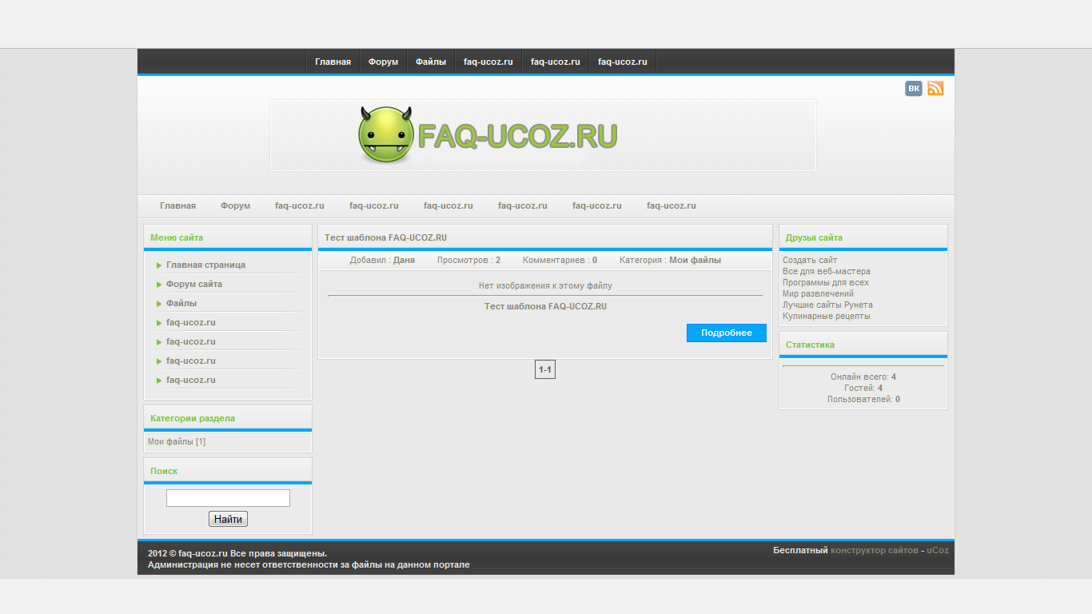Open the VK social icon

tap(913, 89)
